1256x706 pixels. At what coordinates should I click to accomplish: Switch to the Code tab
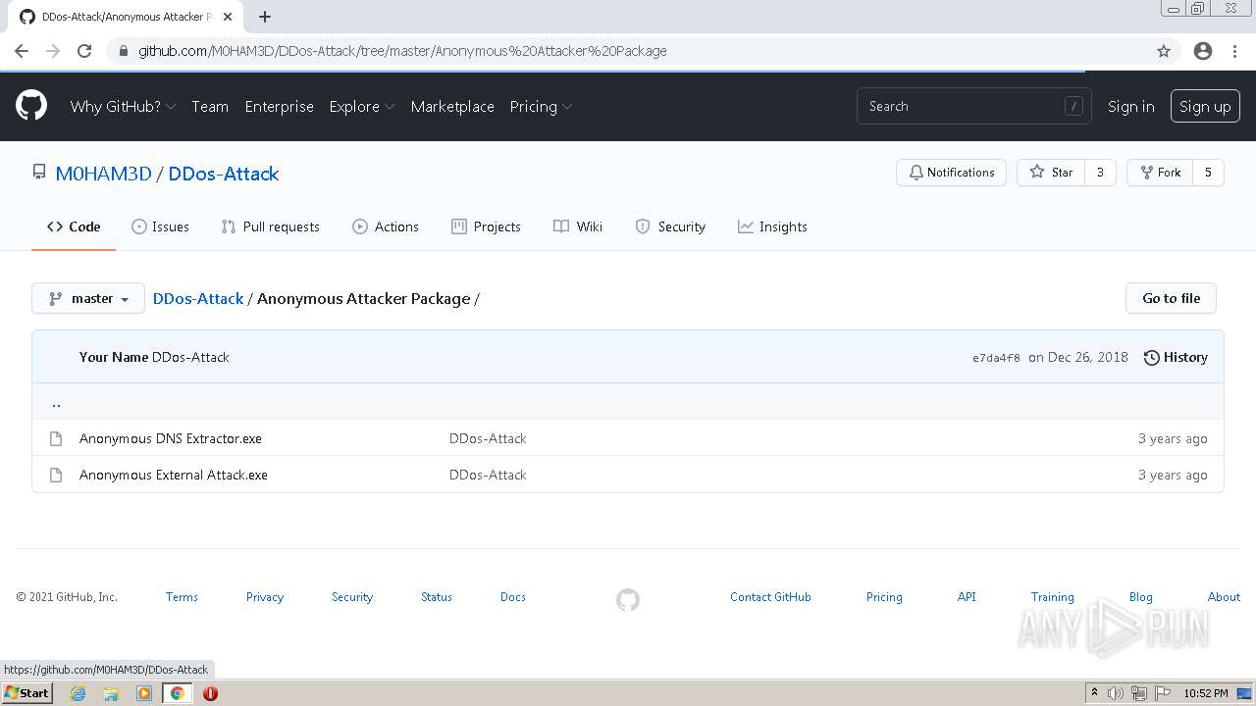coord(74,227)
